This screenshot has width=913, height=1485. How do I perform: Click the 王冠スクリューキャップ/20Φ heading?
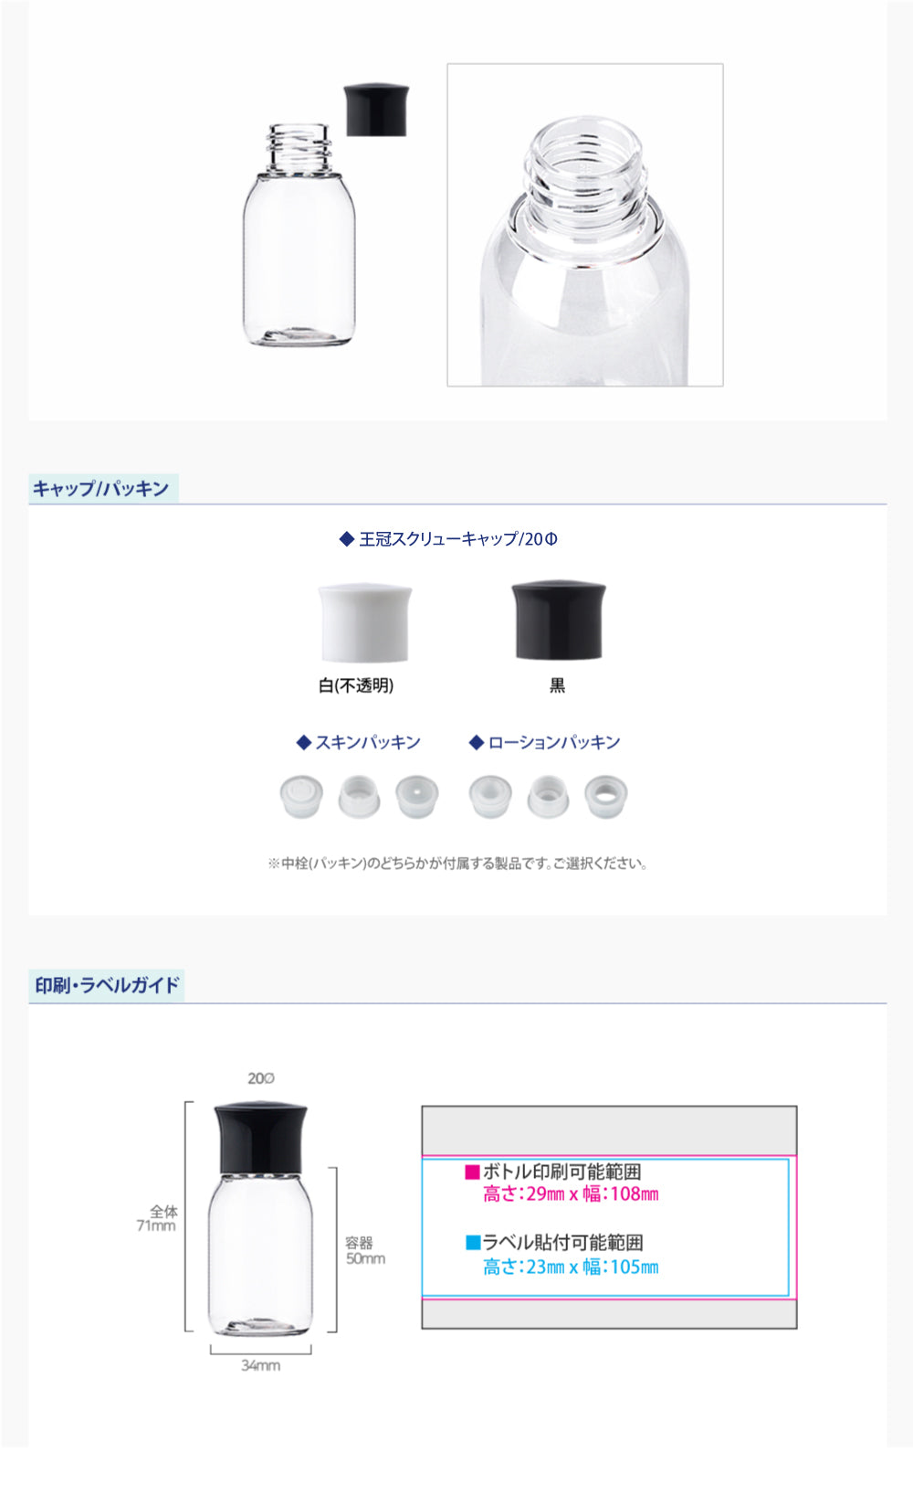448,539
